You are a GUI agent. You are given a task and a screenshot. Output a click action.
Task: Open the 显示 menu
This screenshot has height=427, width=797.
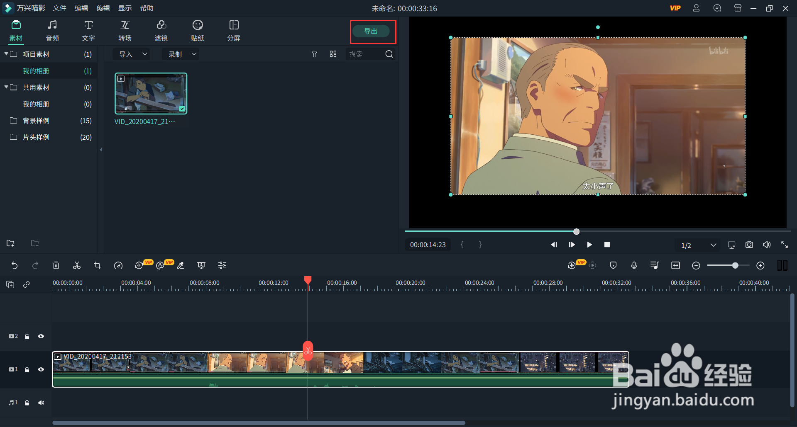click(x=125, y=8)
